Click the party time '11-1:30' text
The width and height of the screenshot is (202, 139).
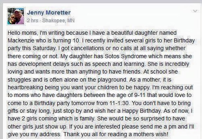(x=119, y=103)
